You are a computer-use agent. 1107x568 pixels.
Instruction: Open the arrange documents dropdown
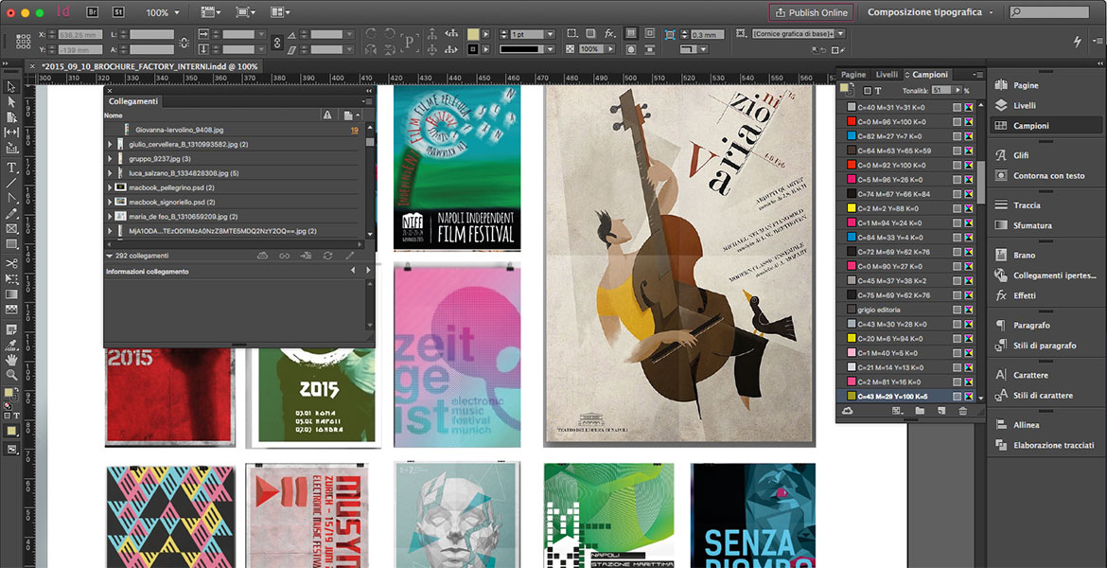(x=279, y=12)
